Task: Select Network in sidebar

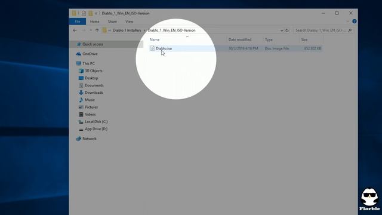Action: coord(90,139)
